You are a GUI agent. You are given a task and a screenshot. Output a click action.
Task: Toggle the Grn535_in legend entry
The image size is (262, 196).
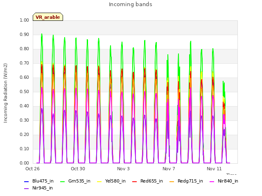(75, 181)
